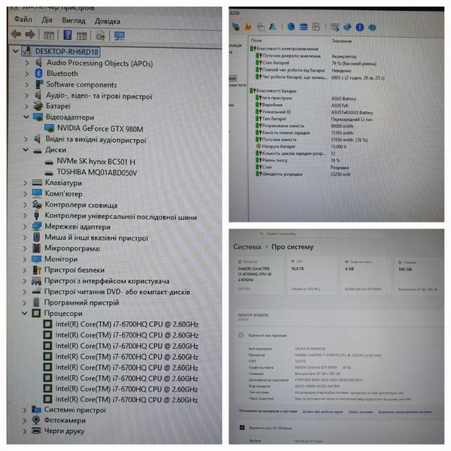Select the Рівень зносу row
Viewport: 451px width, 451px height.
(298, 161)
